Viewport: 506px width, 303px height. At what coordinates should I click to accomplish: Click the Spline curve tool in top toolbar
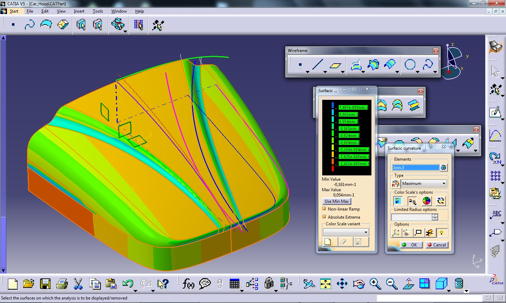point(30,25)
